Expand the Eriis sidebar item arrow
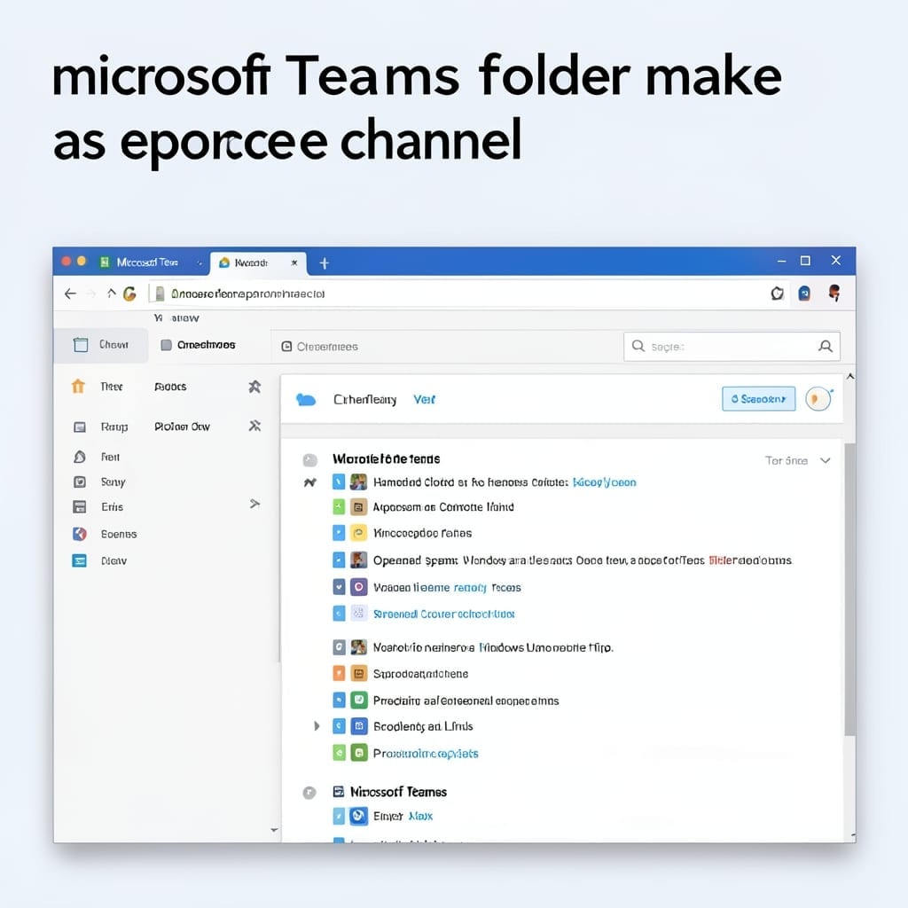The image size is (908, 908). [x=254, y=504]
